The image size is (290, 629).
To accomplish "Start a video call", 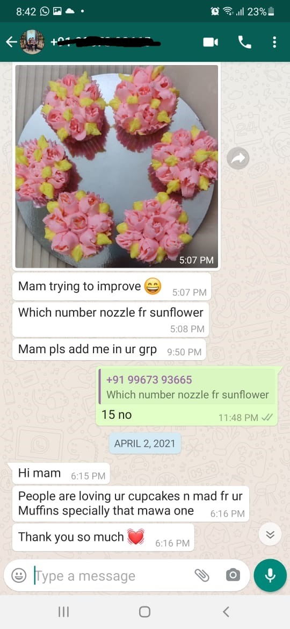I will coord(211,42).
